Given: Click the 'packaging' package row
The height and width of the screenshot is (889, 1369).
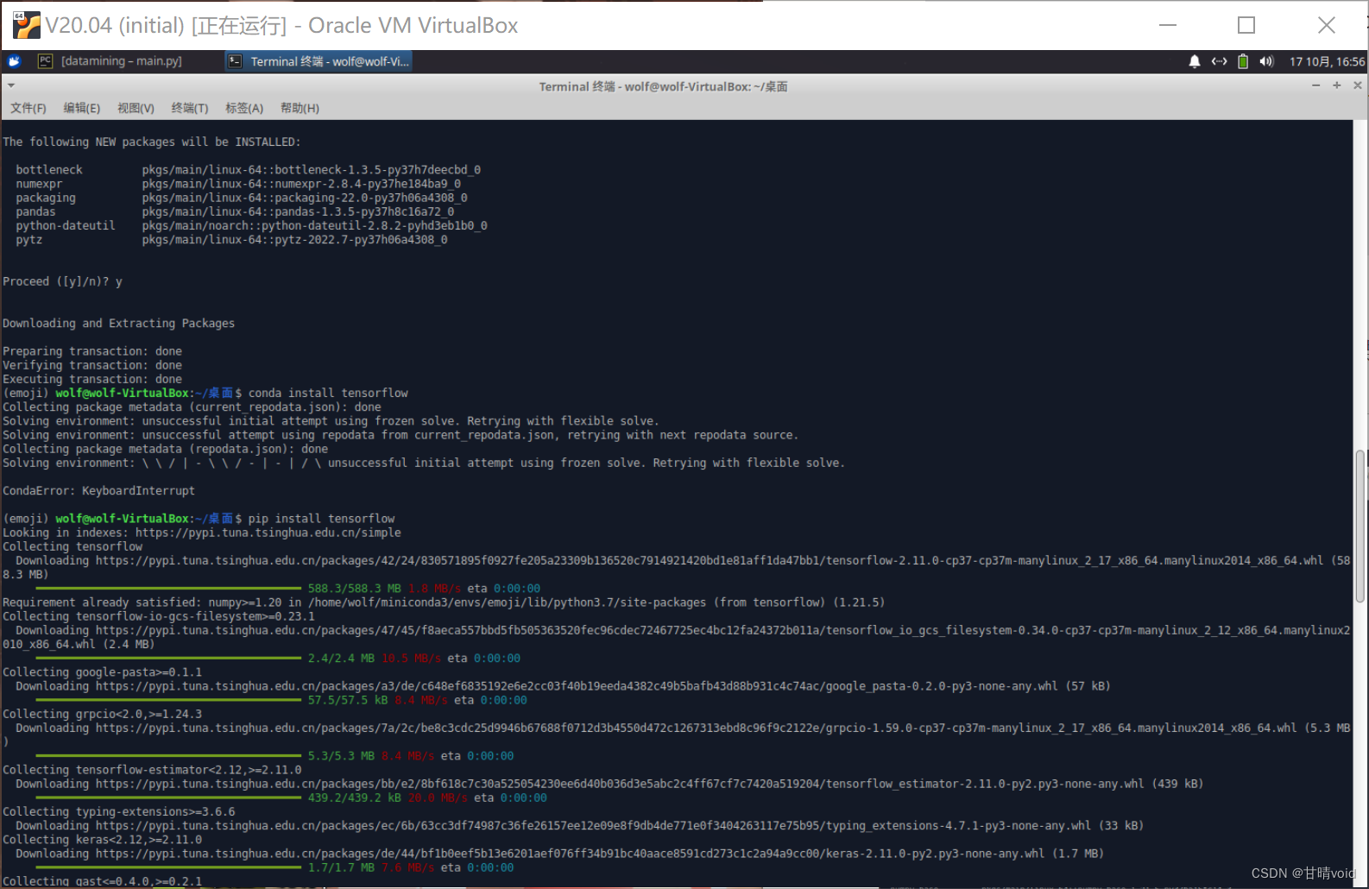Looking at the screenshot, I should pos(242,198).
